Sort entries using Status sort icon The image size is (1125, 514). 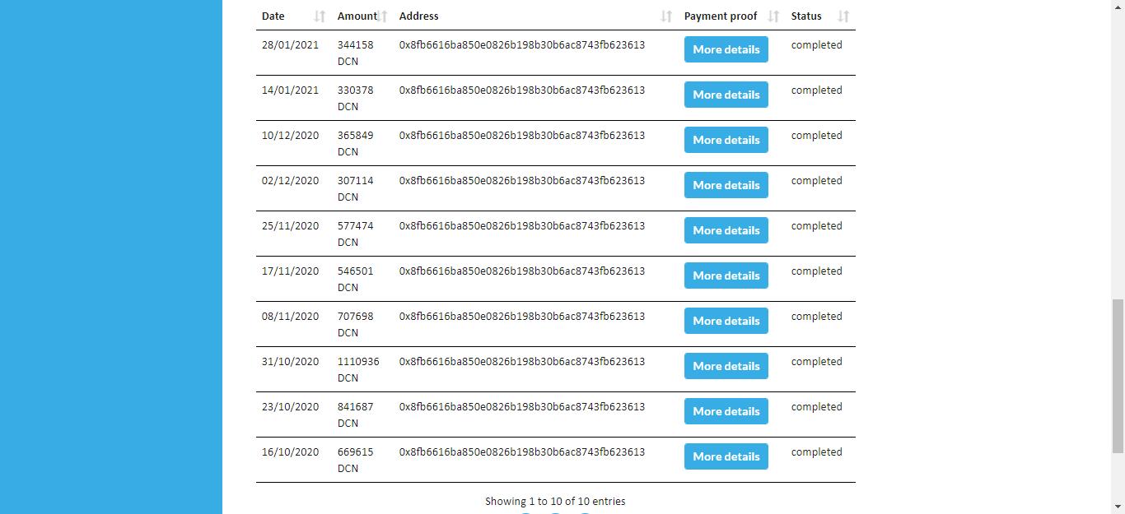pyautogui.click(x=843, y=16)
